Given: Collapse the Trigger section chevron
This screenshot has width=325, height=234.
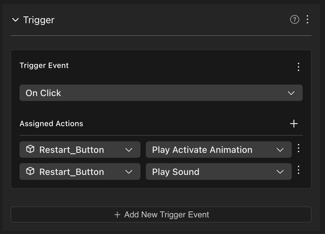Looking at the screenshot, I should (x=15, y=20).
